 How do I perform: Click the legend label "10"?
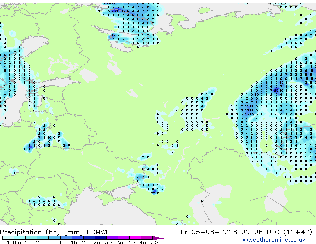[x=62, y=242]
